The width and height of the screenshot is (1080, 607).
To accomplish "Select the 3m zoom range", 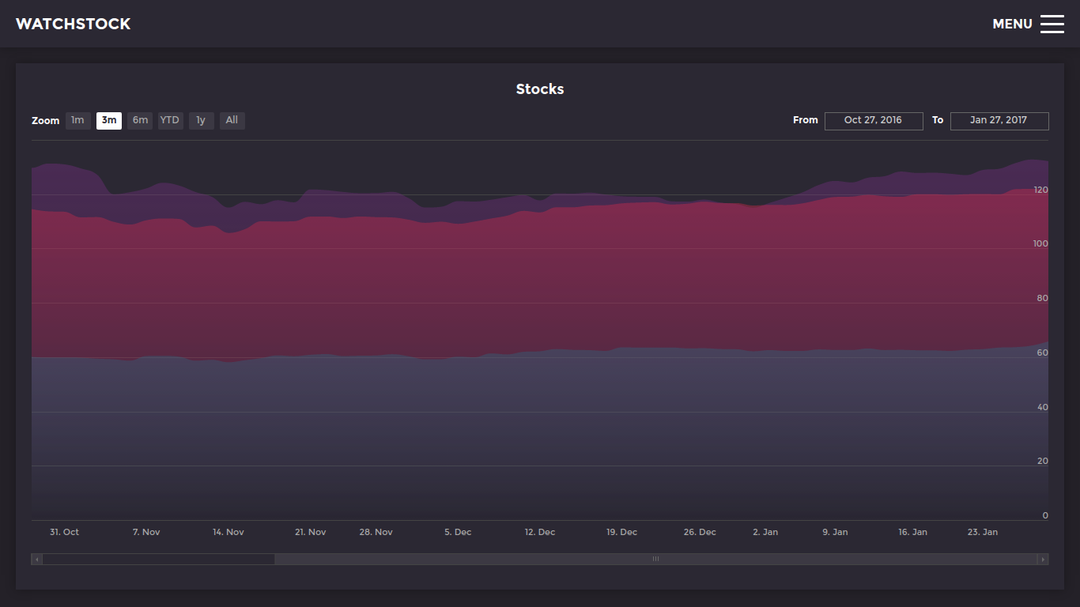I will 109,120.
